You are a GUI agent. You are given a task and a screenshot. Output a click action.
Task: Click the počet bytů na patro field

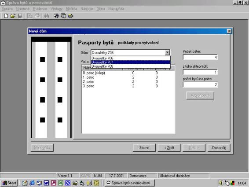point(200,84)
